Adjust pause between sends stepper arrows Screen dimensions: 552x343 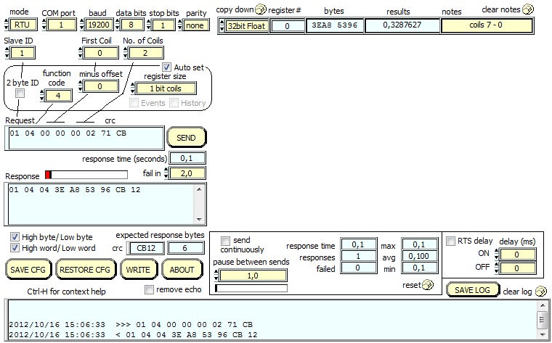(x=216, y=276)
